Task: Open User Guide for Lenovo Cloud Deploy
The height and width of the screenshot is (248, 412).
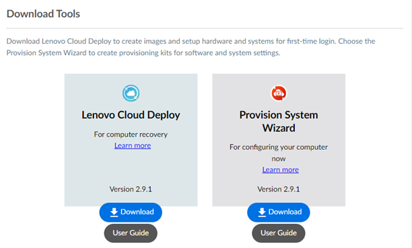Action: 131,233
